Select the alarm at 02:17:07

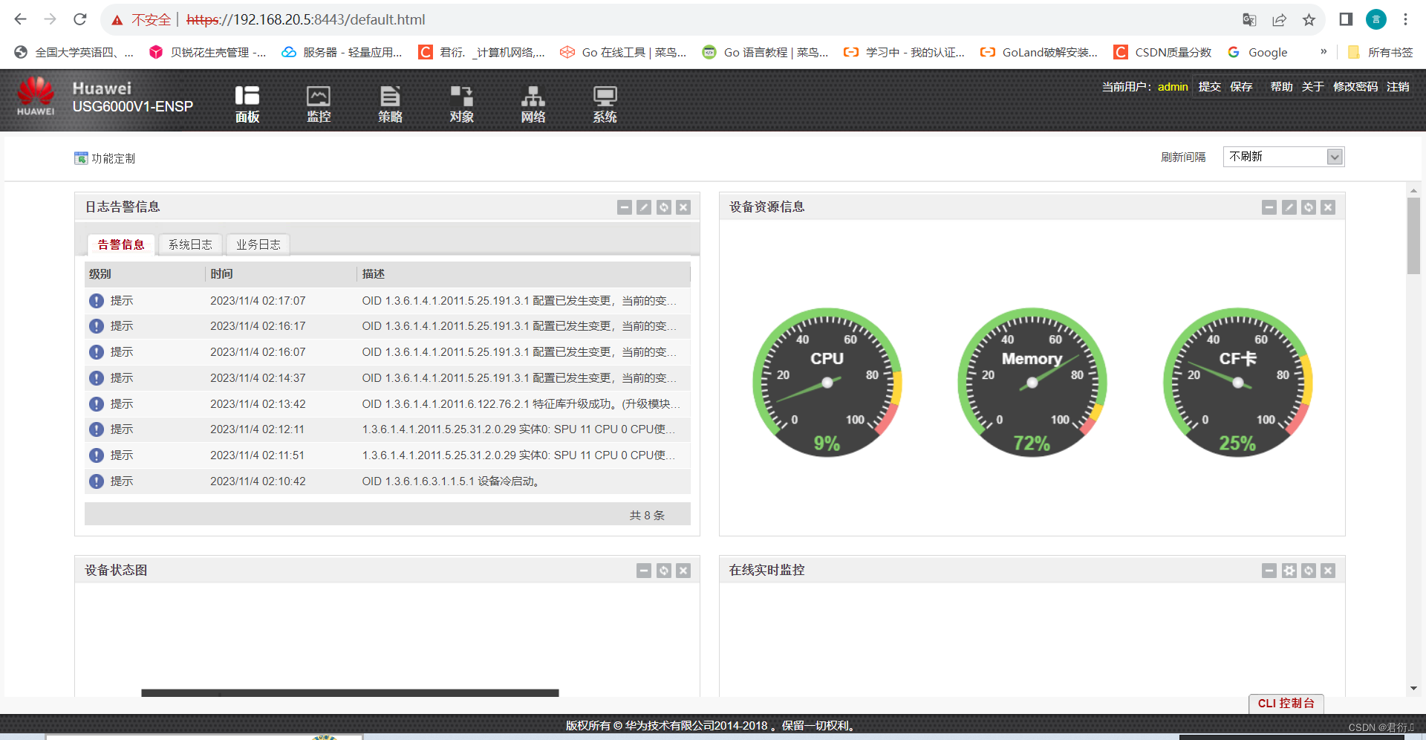388,301
